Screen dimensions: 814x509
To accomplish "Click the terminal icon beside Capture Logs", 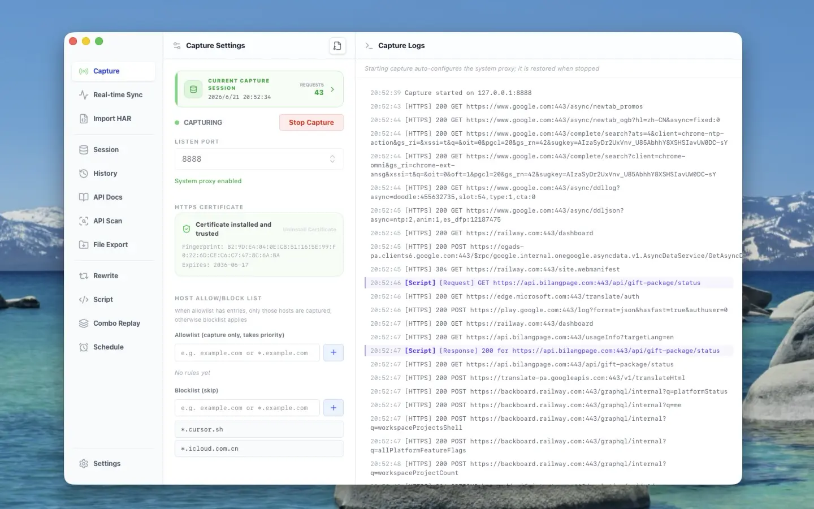I will click(369, 46).
